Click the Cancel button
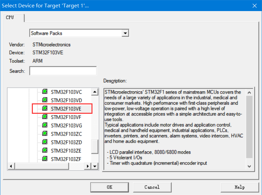The image size is (262, 195). coord(152,187)
